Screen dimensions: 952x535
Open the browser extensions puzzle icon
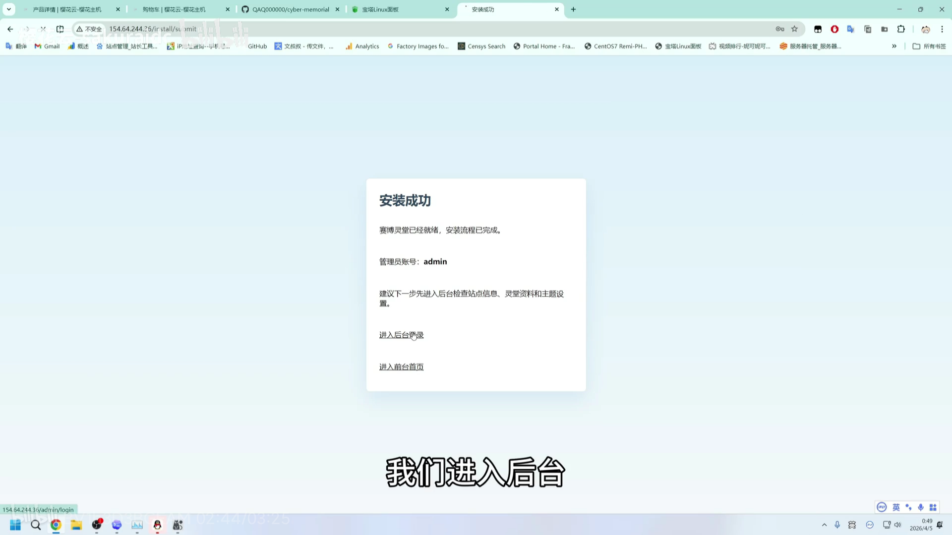[x=901, y=29]
